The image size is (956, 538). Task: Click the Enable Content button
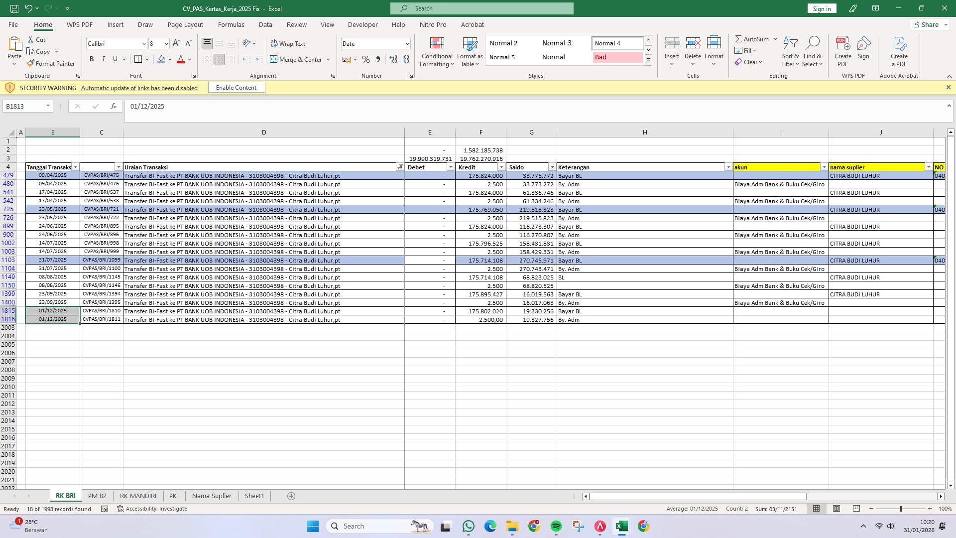tap(236, 87)
